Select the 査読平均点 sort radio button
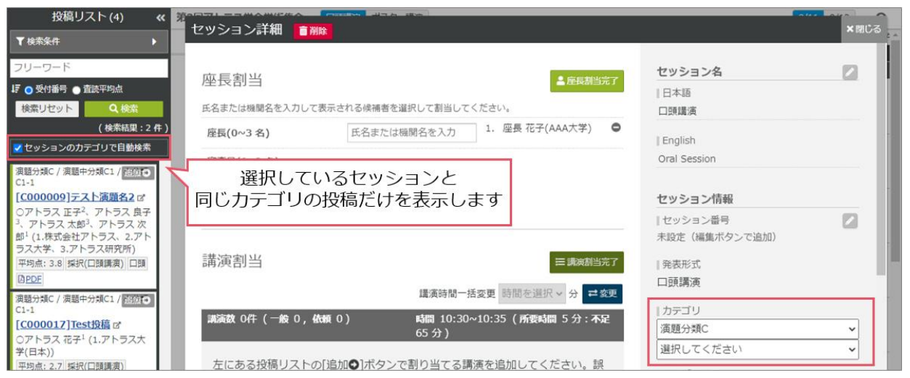910x378 pixels. pyautogui.click(x=76, y=90)
